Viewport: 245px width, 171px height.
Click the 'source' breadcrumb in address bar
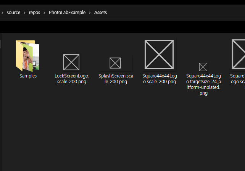pos(13,13)
